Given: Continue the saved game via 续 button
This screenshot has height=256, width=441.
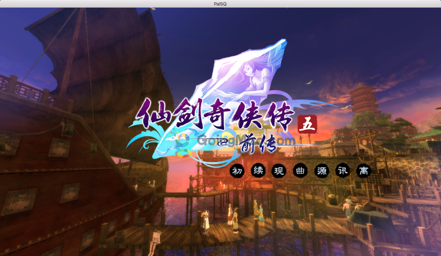Looking at the screenshot, I should pos(258,170).
